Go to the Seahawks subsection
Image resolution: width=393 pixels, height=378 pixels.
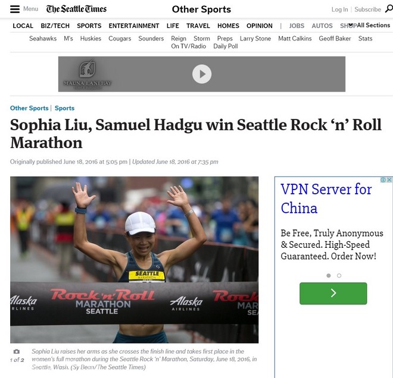[x=43, y=39]
